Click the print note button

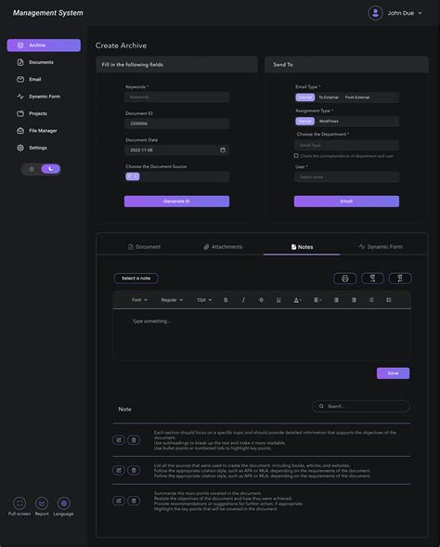click(344, 279)
